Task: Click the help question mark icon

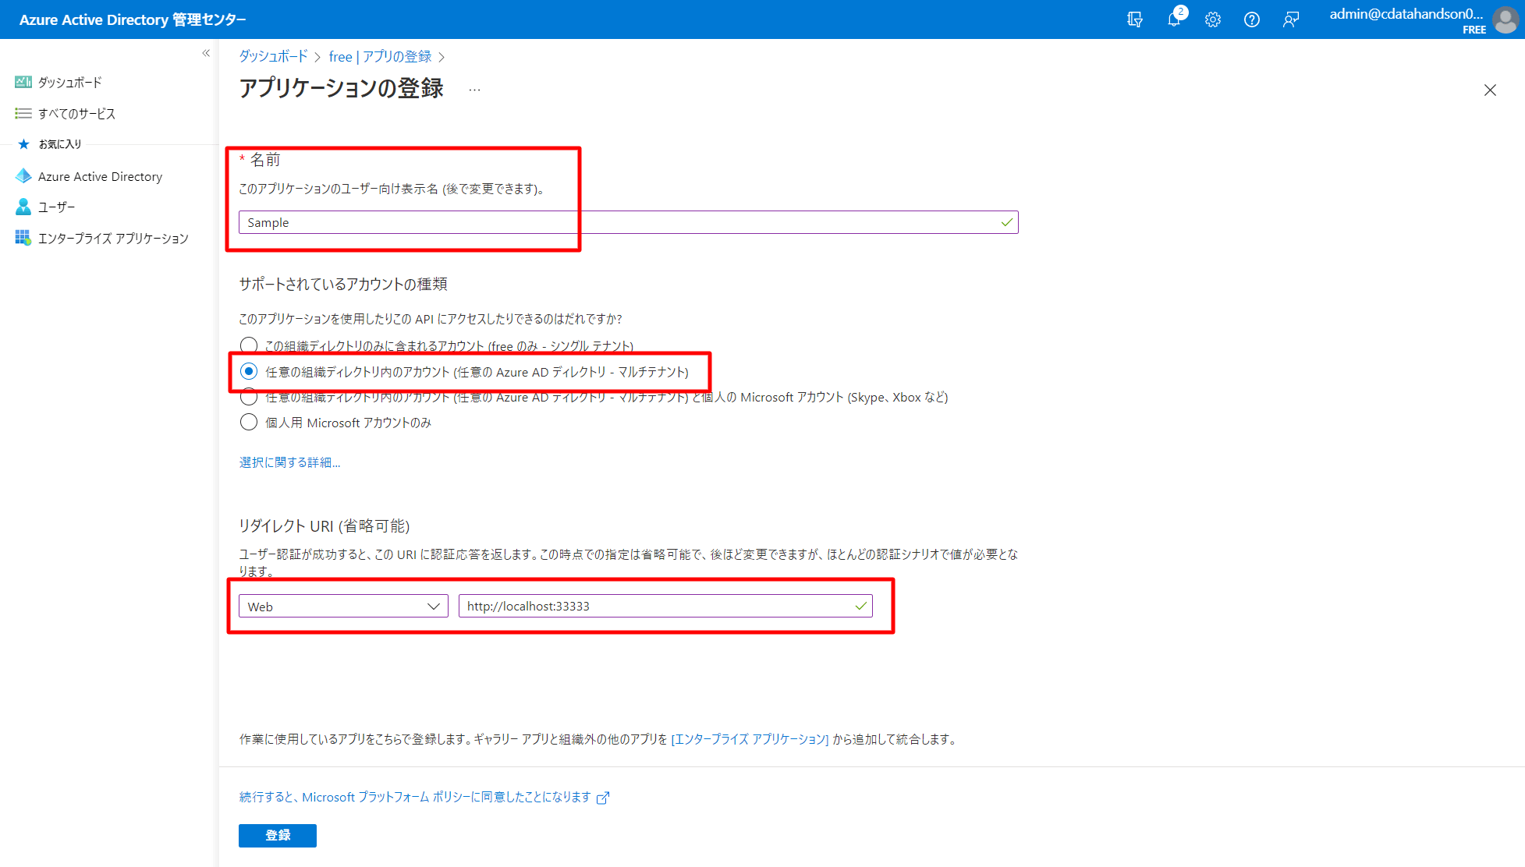Action: [1251, 19]
